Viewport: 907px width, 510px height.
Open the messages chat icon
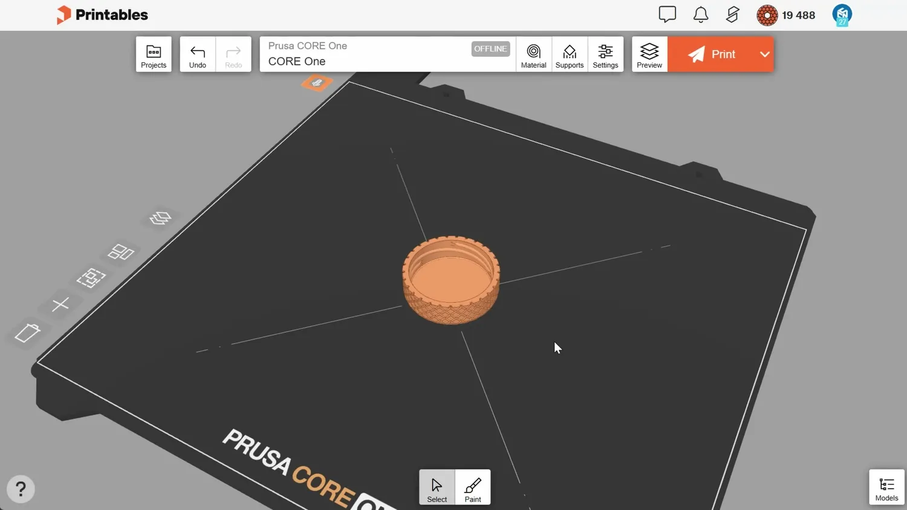pos(667,15)
